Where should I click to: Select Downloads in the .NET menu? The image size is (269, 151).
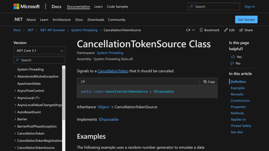[95, 20]
